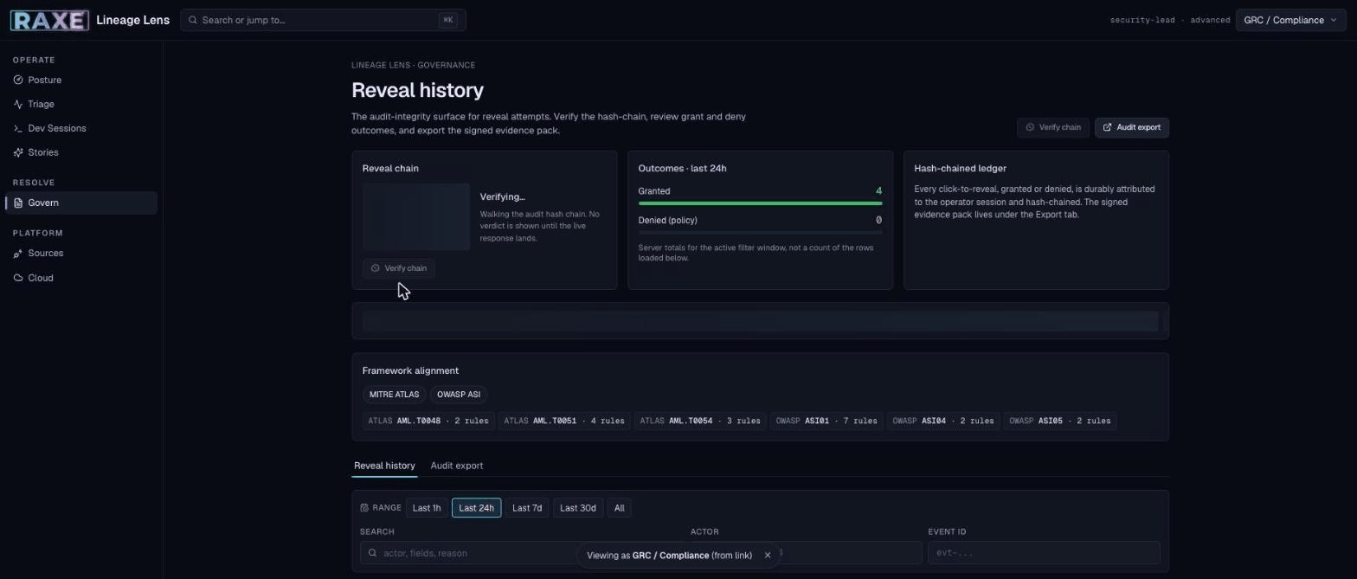Click the security-lead · advanced label

coord(1170,20)
